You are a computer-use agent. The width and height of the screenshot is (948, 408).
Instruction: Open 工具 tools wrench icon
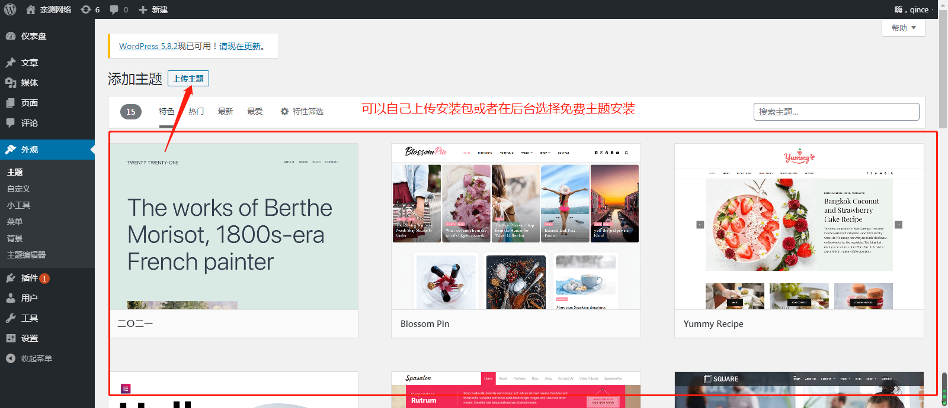(x=11, y=318)
